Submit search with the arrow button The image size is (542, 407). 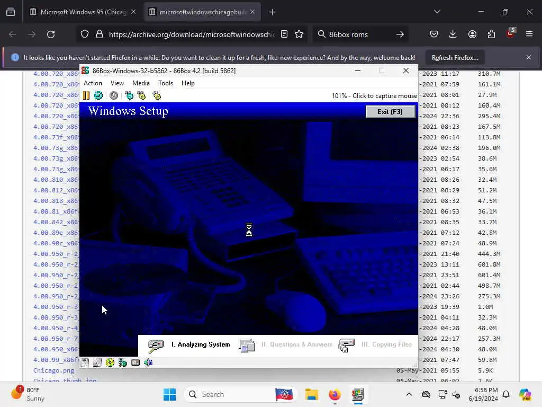click(x=400, y=34)
